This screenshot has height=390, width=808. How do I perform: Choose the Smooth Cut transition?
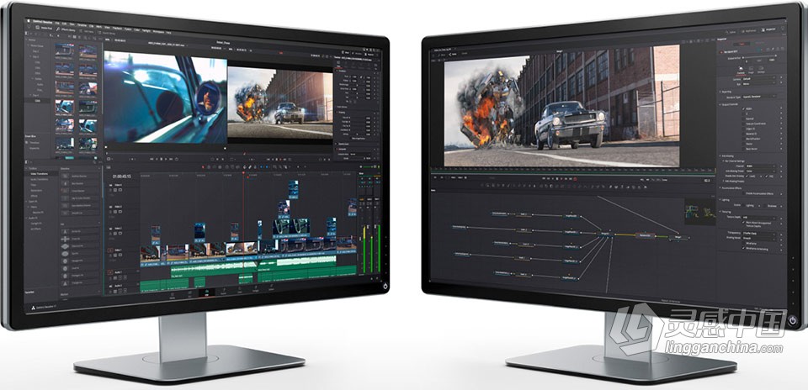click(80, 213)
